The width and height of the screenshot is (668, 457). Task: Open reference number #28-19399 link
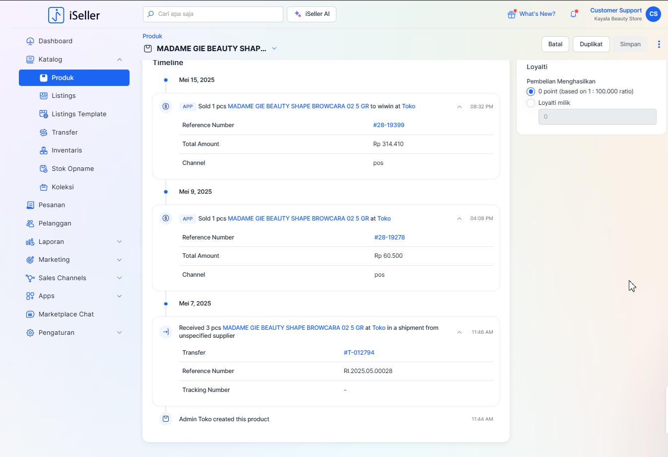tap(389, 125)
